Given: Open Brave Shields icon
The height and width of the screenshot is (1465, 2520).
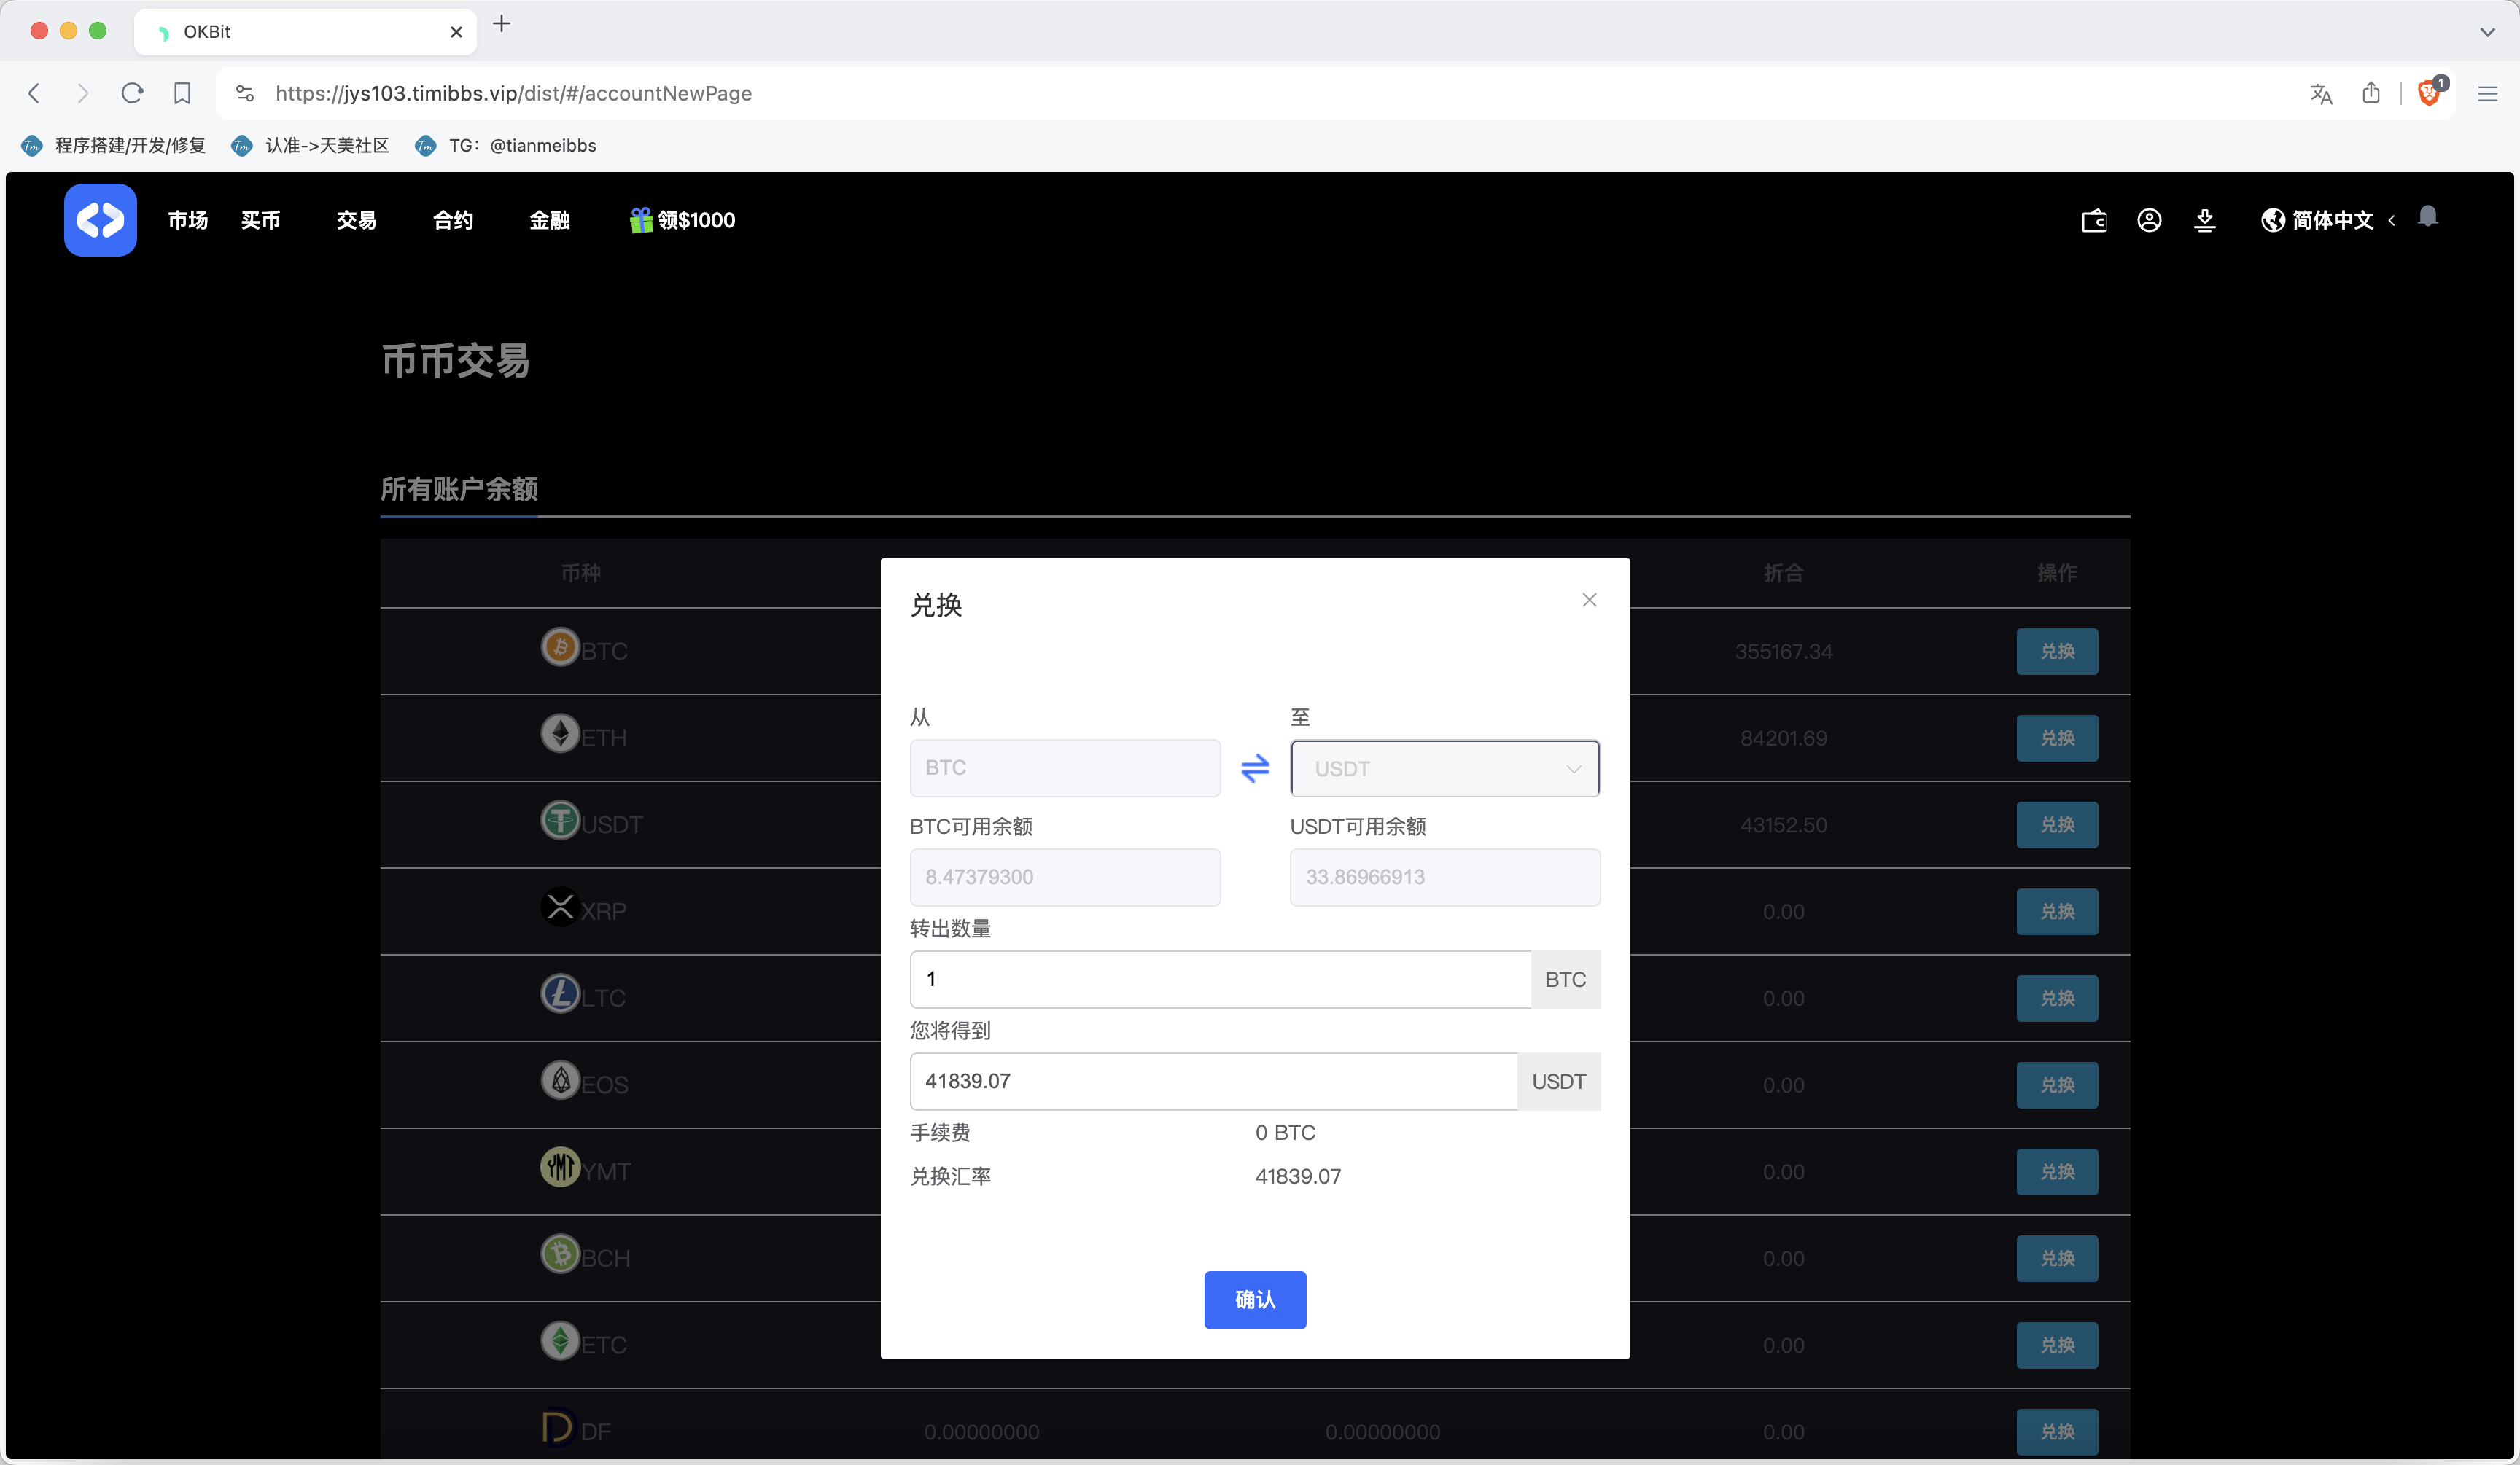Looking at the screenshot, I should pyautogui.click(x=2430, y=92).
